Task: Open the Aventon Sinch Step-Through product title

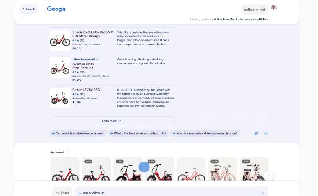Action: coord(83,66)
